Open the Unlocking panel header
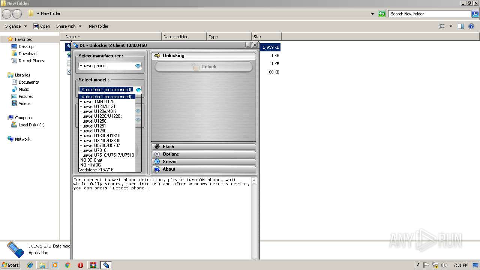The height and width of the screenshot is (270, 480). pyautogui.click(x=204, y=55)
